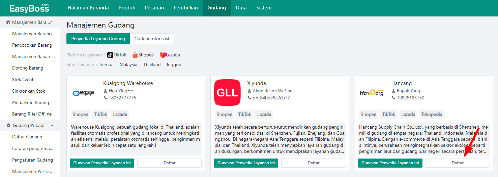
Task: Select Thailand service site filter
Action: 152,64
